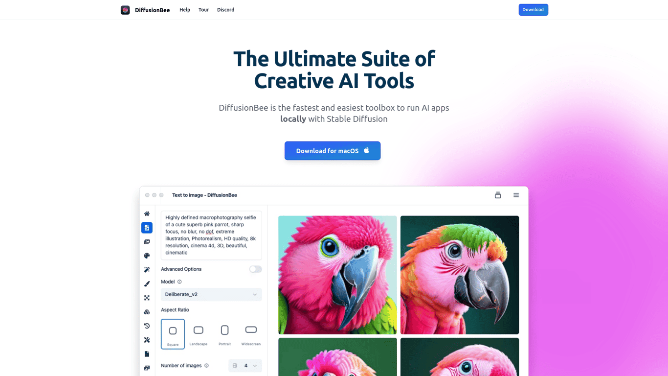
Task: Select the palette icon in sidebar
Action: (x=147, y=256)
